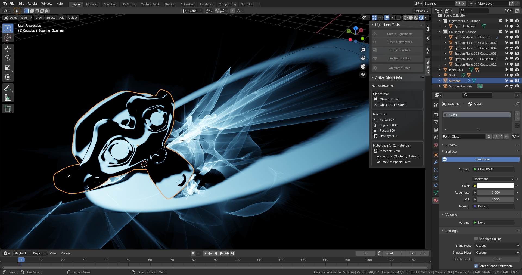Click Refine Caustics button
Image resolution: width=522 pixels, height=275 pixels.
coord(397,50)
